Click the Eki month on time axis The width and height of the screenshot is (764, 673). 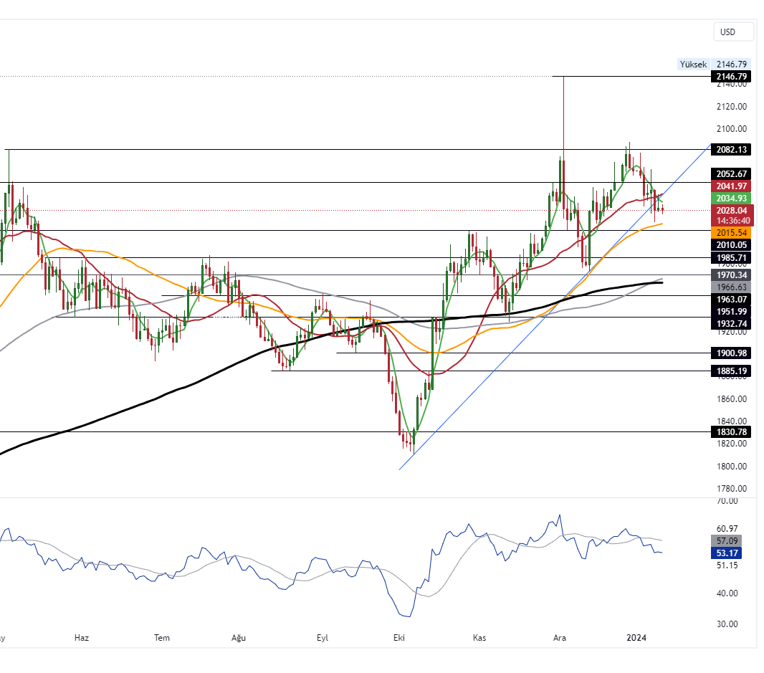399,638
